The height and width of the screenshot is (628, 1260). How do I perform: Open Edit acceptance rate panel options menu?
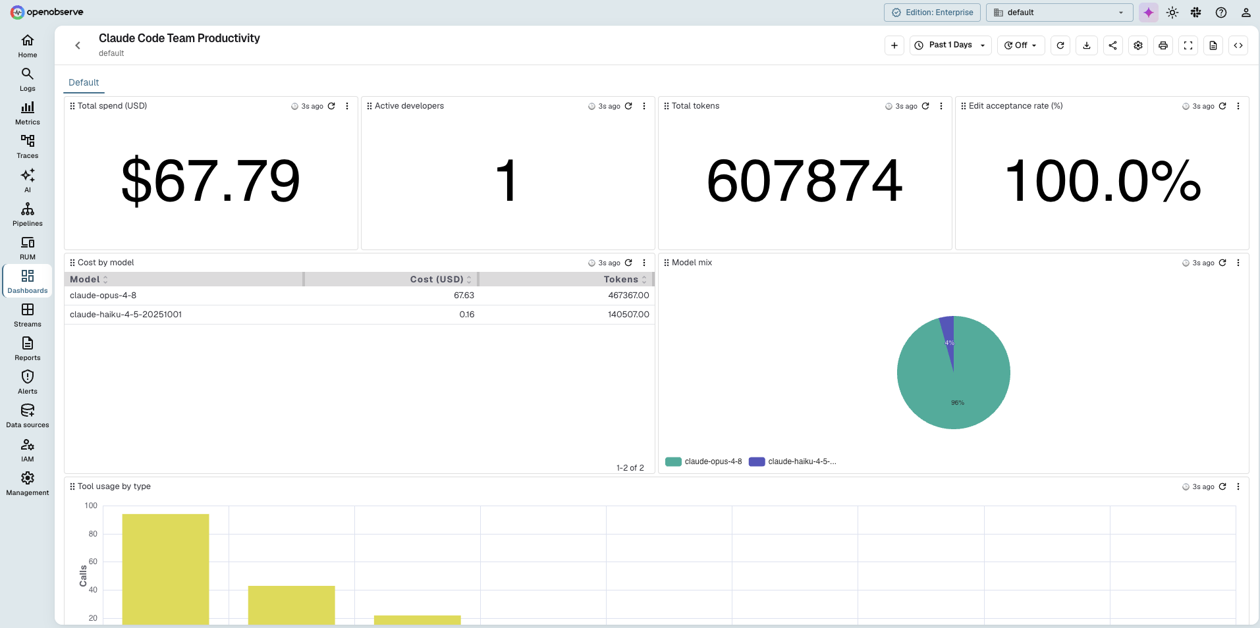pyautogui.click(x=1238, y=106)
